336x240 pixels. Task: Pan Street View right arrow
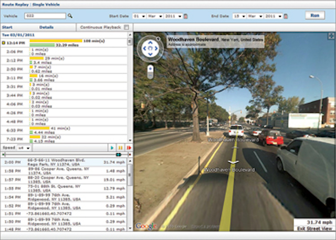156,48
